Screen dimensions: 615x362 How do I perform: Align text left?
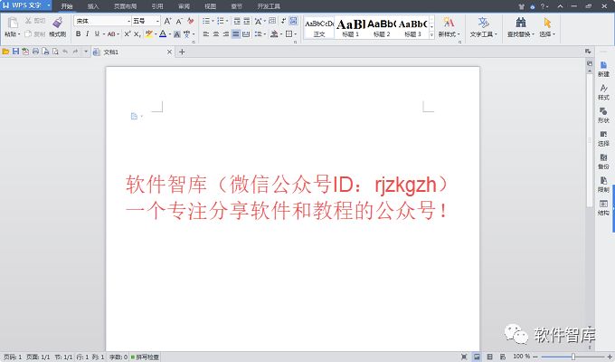206,34
